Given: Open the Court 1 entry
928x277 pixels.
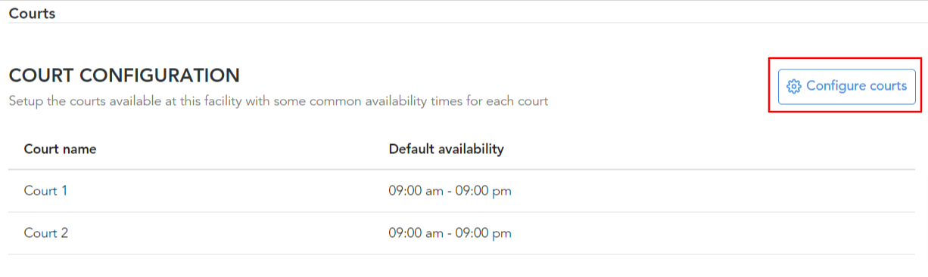Looking at the screenshot, I should [x=45, y=191].
